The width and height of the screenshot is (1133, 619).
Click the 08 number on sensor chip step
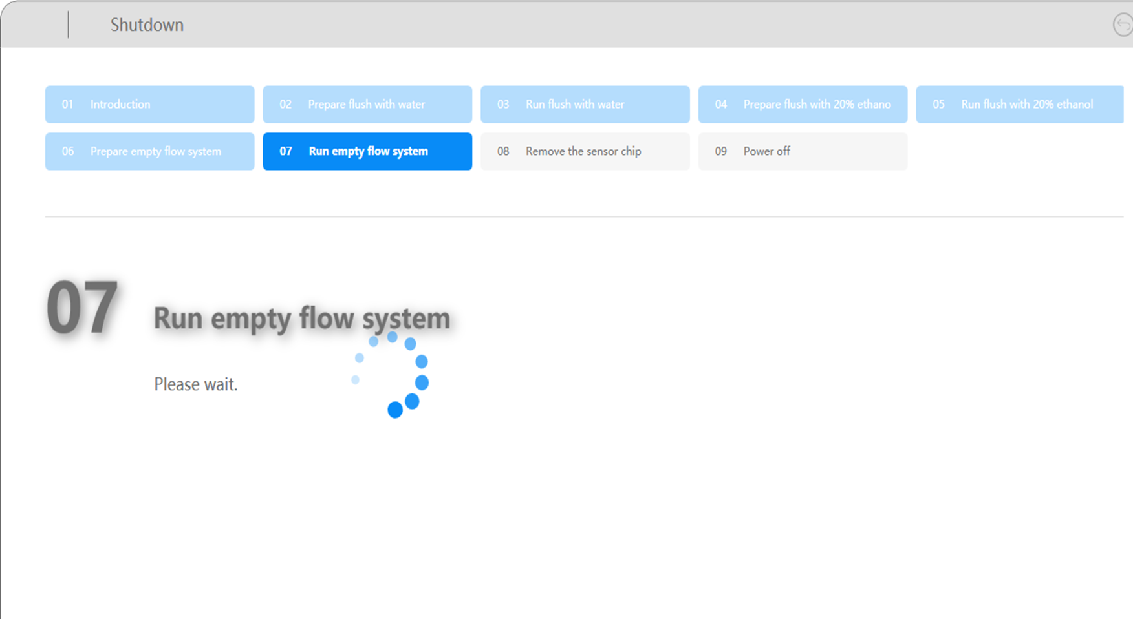503,152
